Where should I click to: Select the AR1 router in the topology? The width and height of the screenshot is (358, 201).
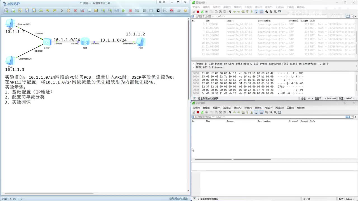[x=85, y=42]
